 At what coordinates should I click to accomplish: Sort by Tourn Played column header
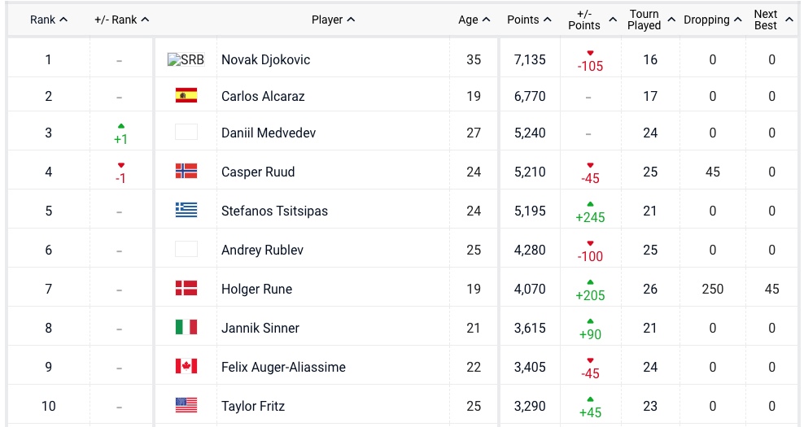[650, 20]
